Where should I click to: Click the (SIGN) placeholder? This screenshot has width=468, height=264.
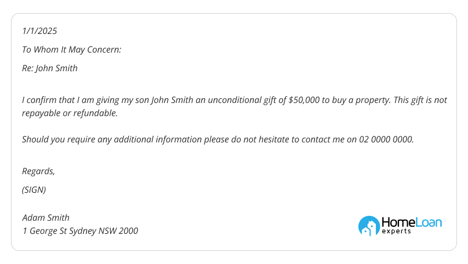click(34, 190)
